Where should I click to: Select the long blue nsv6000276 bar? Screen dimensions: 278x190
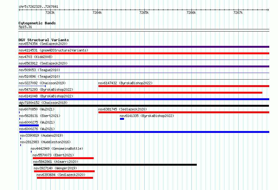144,132
